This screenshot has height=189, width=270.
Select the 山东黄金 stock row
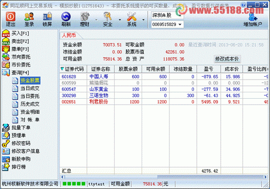pos(164,89)
